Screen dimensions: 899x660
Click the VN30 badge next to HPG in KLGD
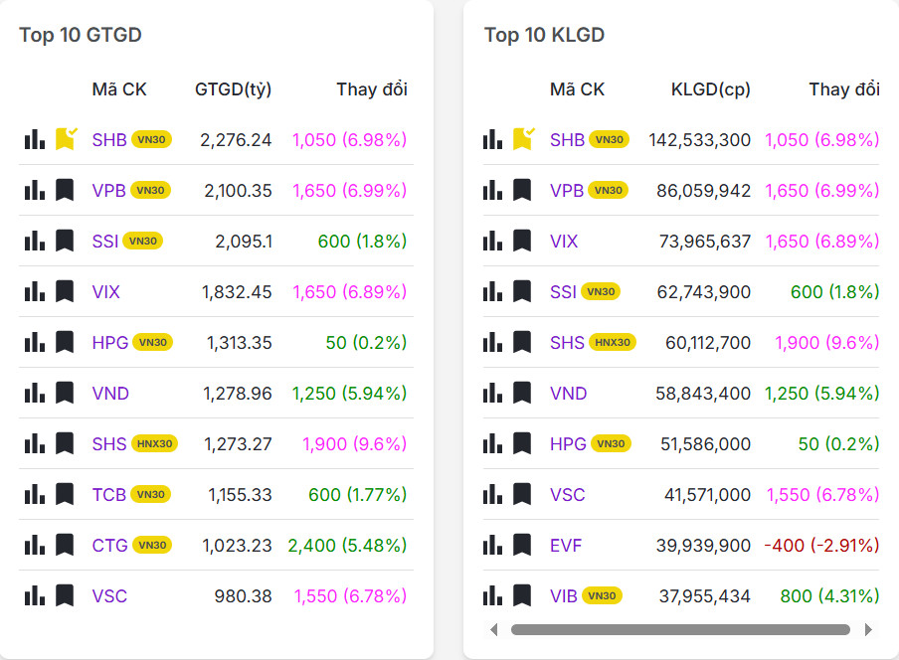click(611, 443)
